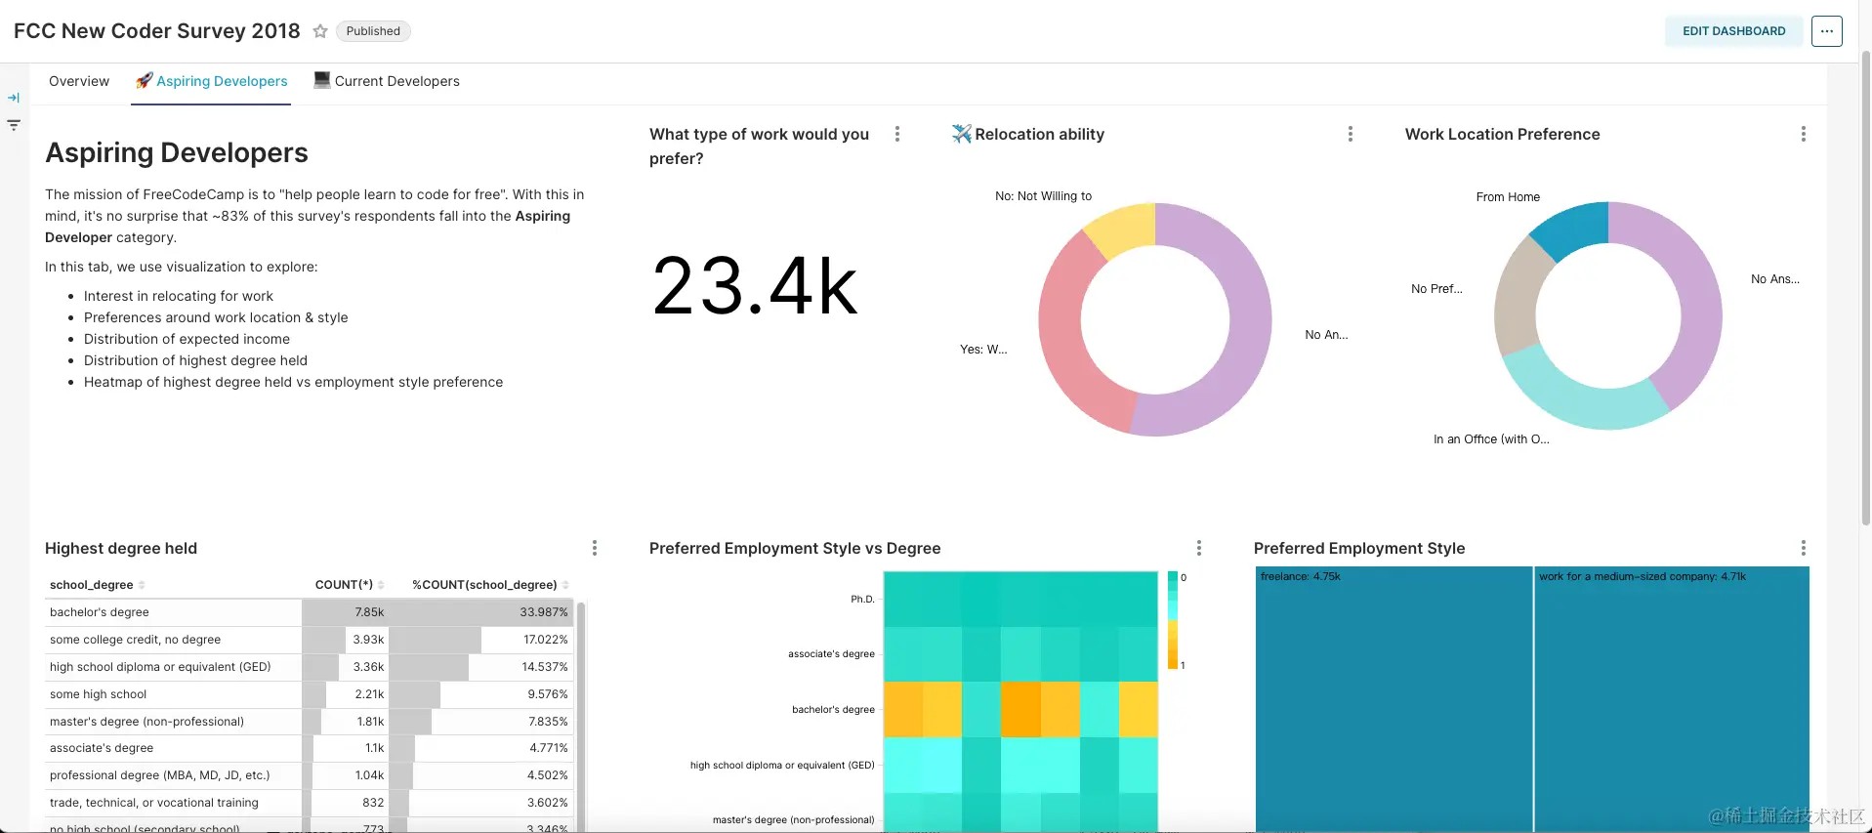Switch to the Current Developers tab
This screenshot has width=1872, height=833.
[x=387, y=81]
